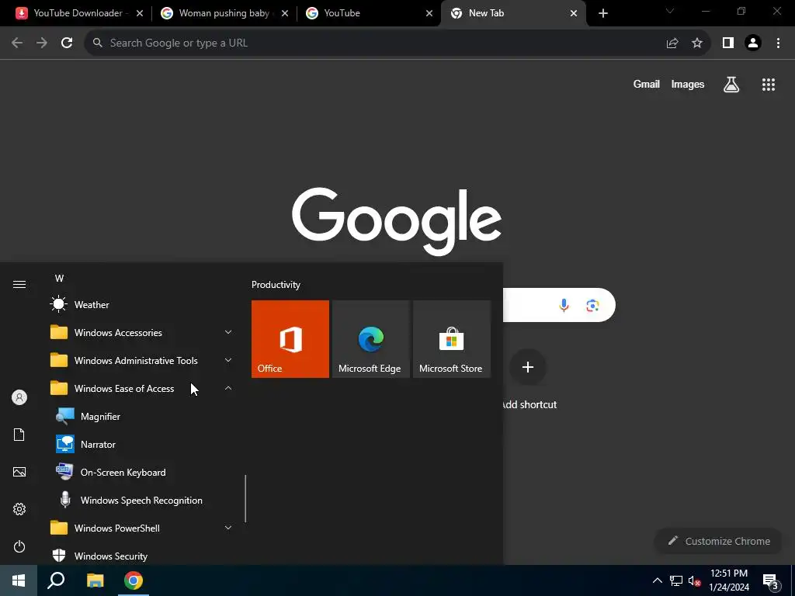Click the W letter header in app list
The width and height of the screenshot is (795, 596).
[59, 279]
